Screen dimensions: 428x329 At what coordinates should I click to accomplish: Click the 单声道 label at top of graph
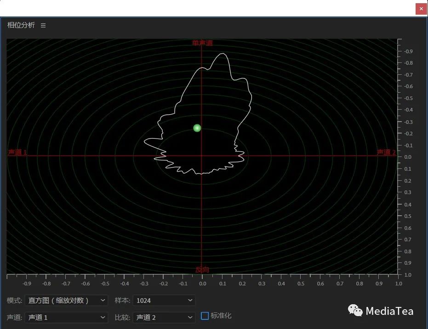[x=202, y=43]
